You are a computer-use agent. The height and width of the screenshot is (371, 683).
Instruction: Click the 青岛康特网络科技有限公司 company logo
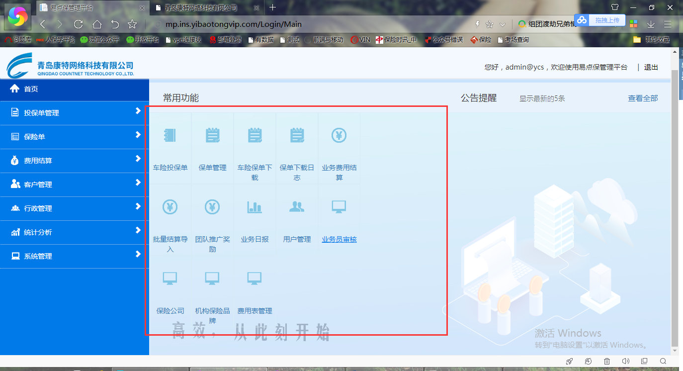[x=70, y=66]
